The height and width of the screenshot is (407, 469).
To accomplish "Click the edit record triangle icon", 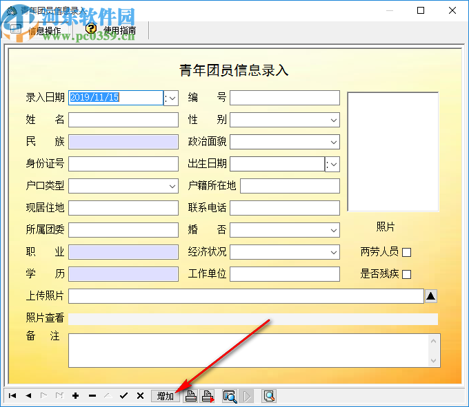I will (x=108, y=396).
